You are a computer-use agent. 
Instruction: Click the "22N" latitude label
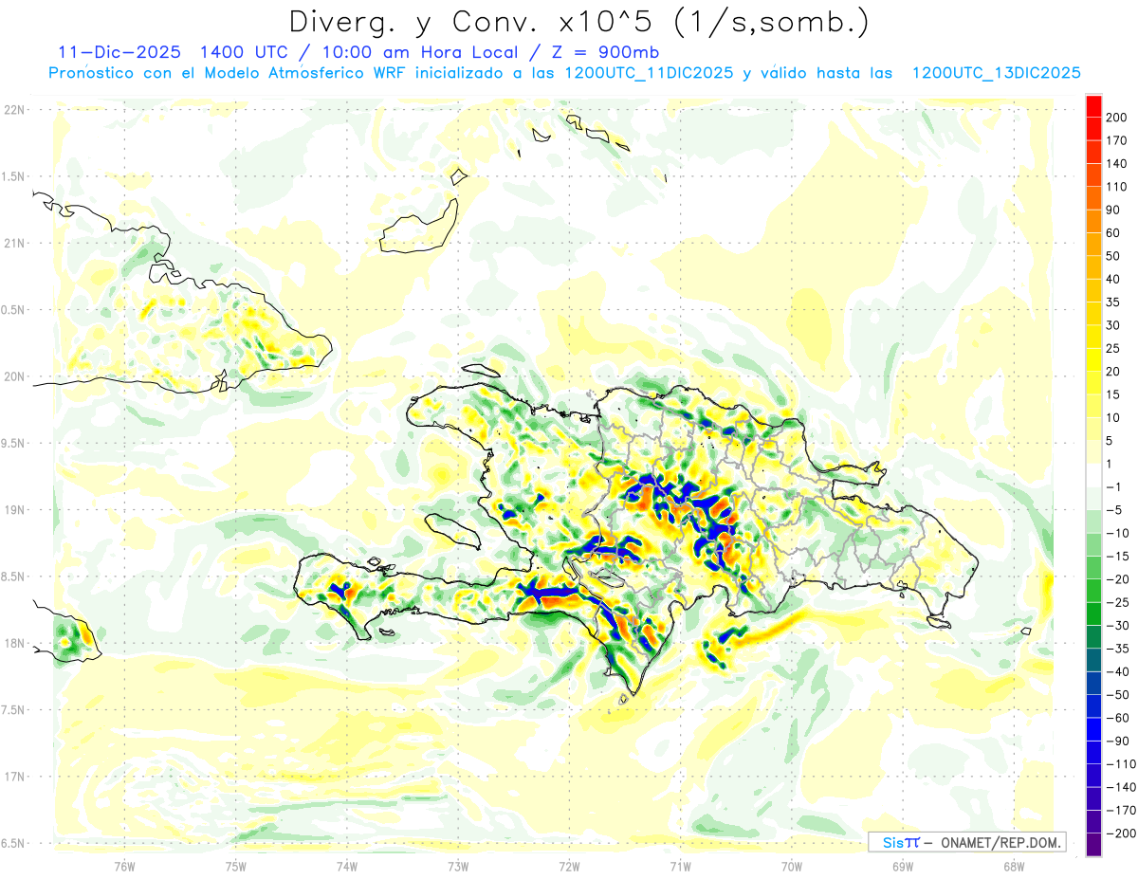tap(13, 110)
